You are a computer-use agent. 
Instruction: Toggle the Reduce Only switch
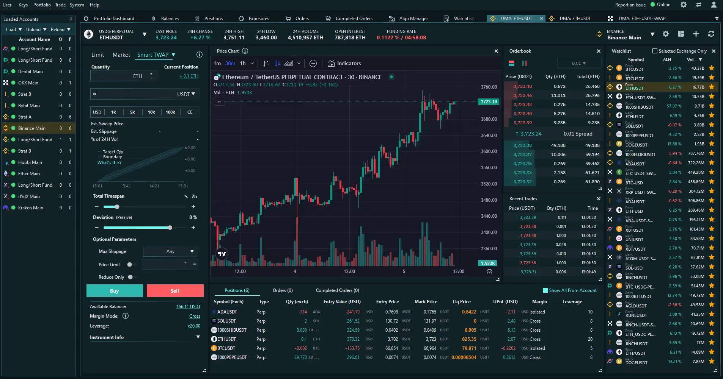pyautogui.click(x=132, y=277)
